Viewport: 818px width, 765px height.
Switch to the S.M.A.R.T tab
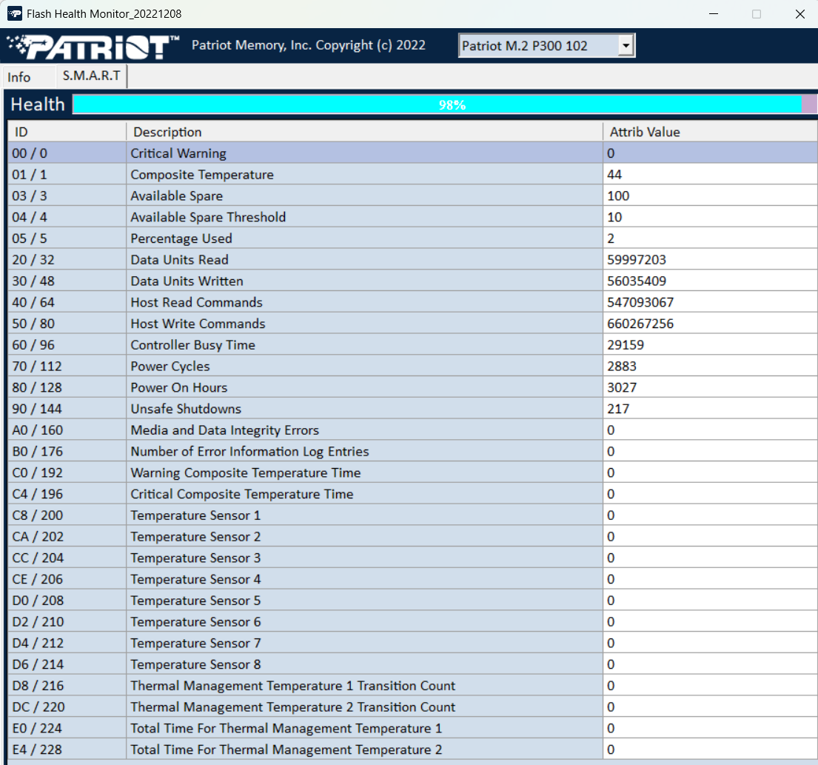(x=91, y=76)
